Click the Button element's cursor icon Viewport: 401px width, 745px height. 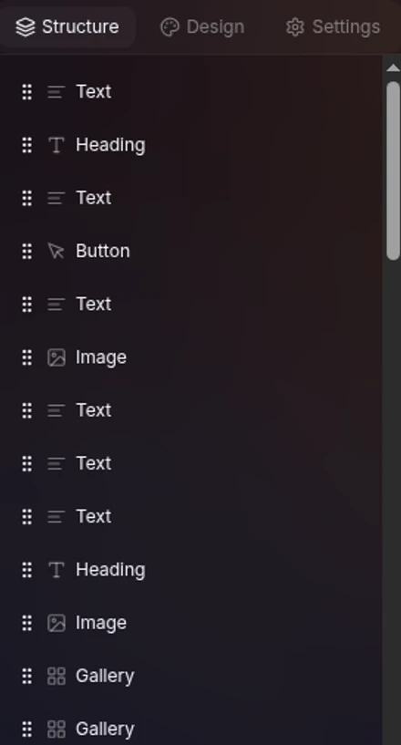point(57,251)
